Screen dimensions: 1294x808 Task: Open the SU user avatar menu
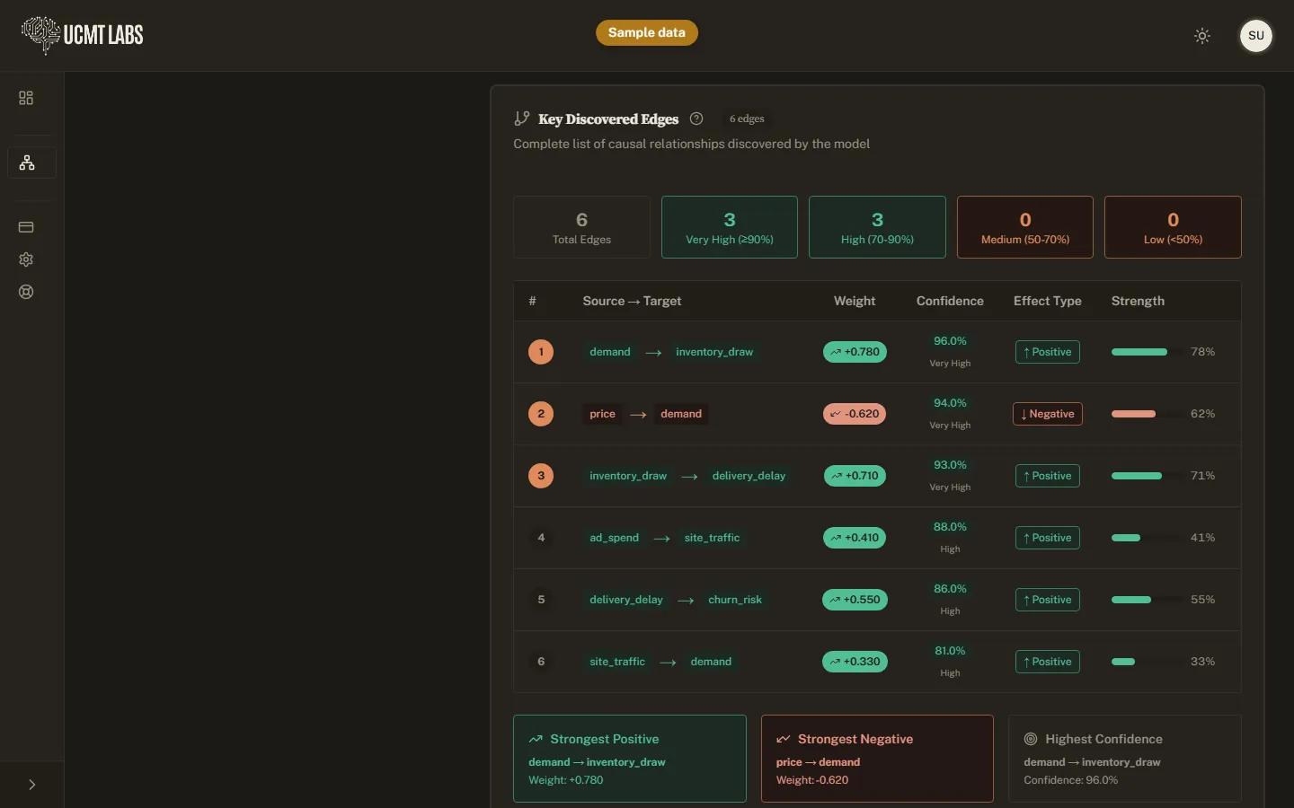[x=1256, y=36]
